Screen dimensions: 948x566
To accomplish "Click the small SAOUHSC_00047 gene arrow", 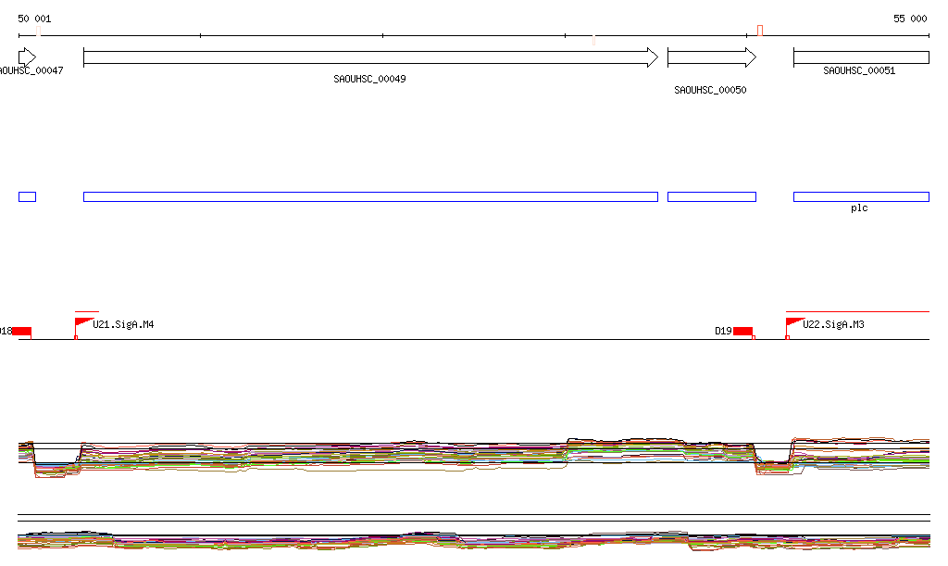I will coord(26,57).
